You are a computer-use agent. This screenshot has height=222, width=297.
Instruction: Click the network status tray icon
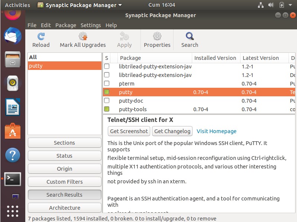261,5
